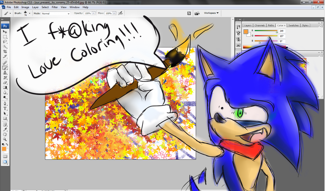Open the View menu
Screen dimensions: 329x191
(64, 7)
